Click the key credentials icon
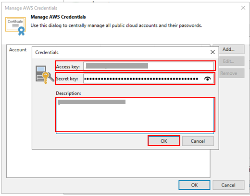 point(45,75)
